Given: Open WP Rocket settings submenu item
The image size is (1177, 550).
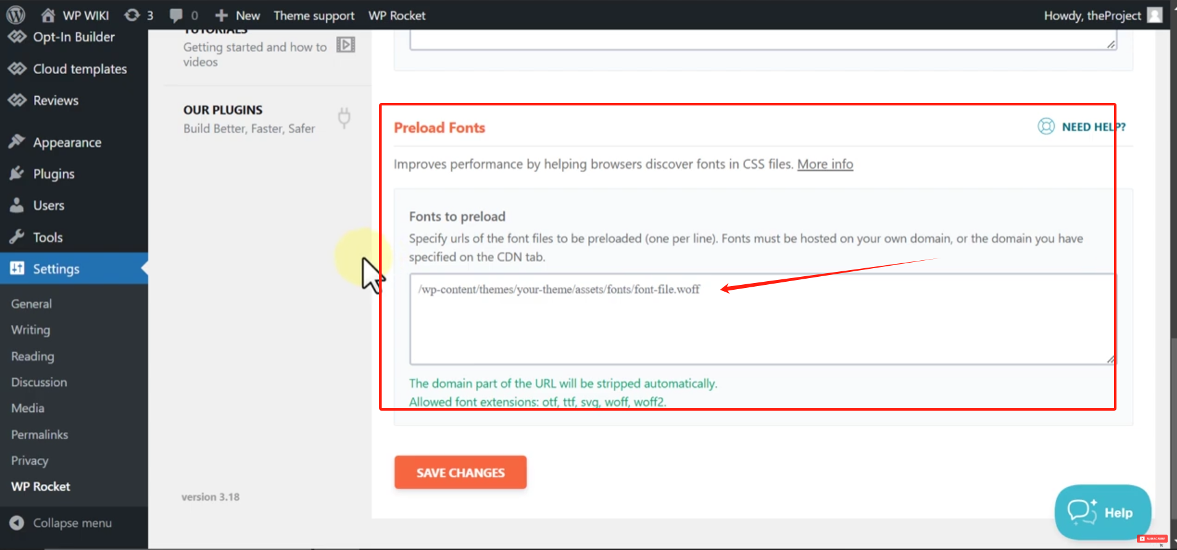Looking at the screenshot, I should pos(41,486).
